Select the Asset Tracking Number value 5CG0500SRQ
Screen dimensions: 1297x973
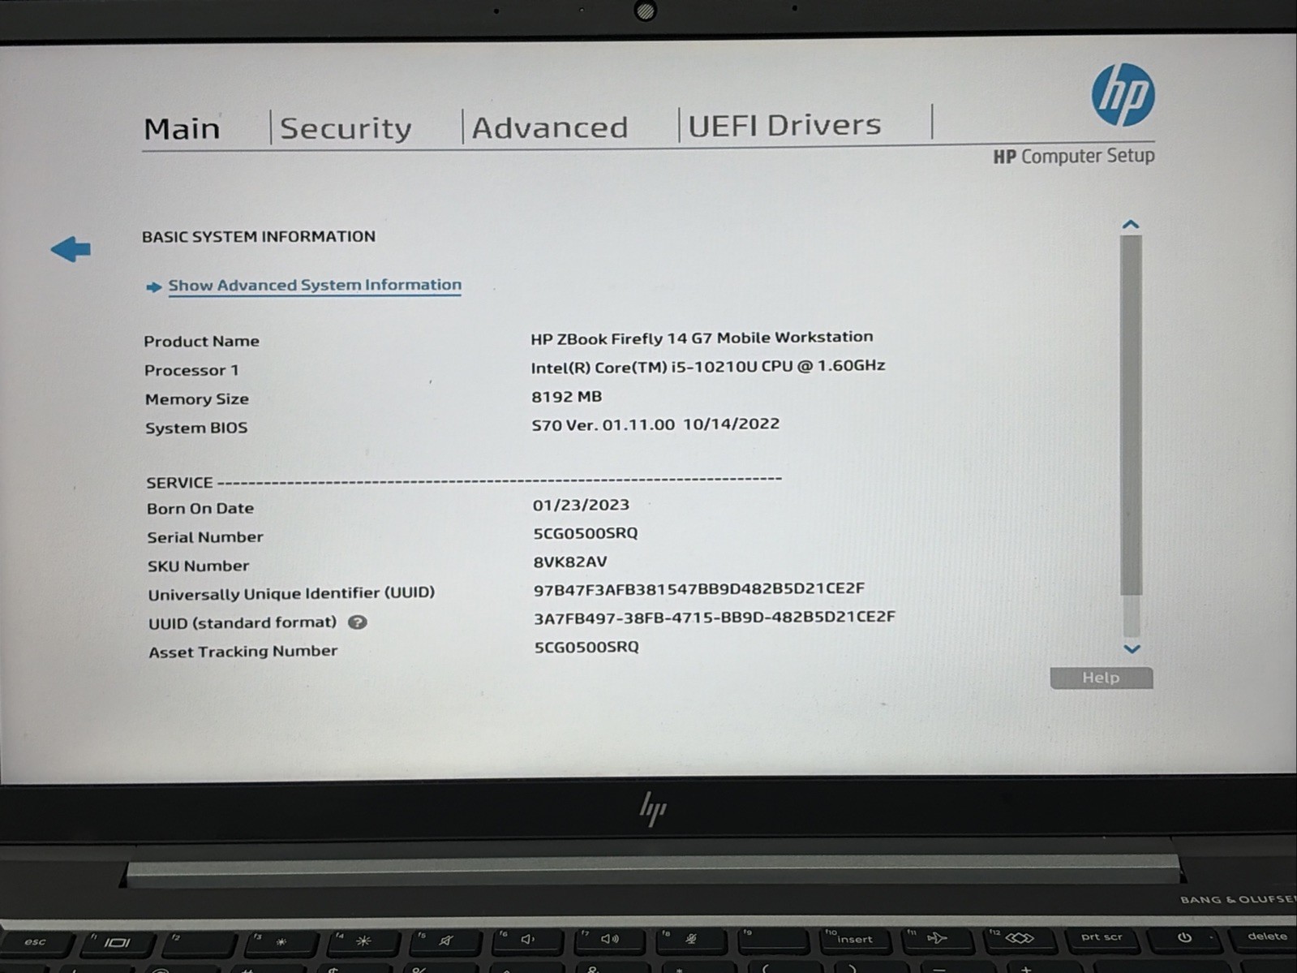pos(586,647)
